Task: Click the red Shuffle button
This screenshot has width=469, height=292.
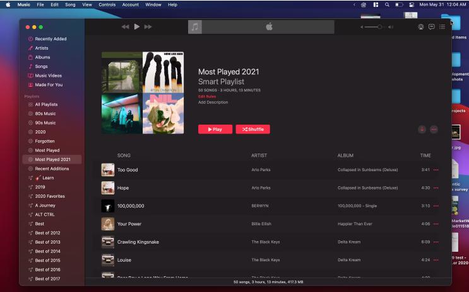Action: point(252,129)
